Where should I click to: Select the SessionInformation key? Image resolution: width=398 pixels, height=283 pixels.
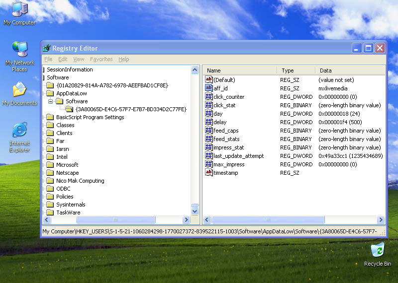(x=70, y=70)
